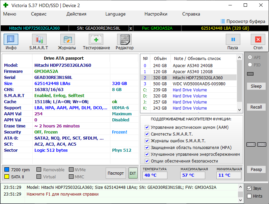Viewport: 269px width, 204px height.
Task: Click the RD indicator button
Action: (262, 145)
